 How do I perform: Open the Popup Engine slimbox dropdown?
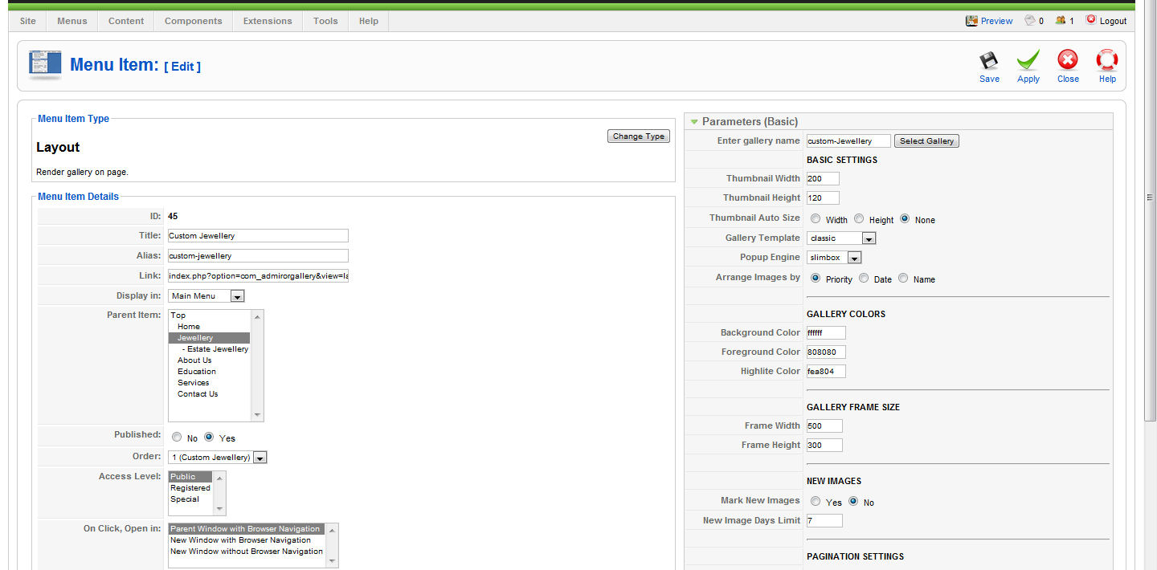click(834, 257)
